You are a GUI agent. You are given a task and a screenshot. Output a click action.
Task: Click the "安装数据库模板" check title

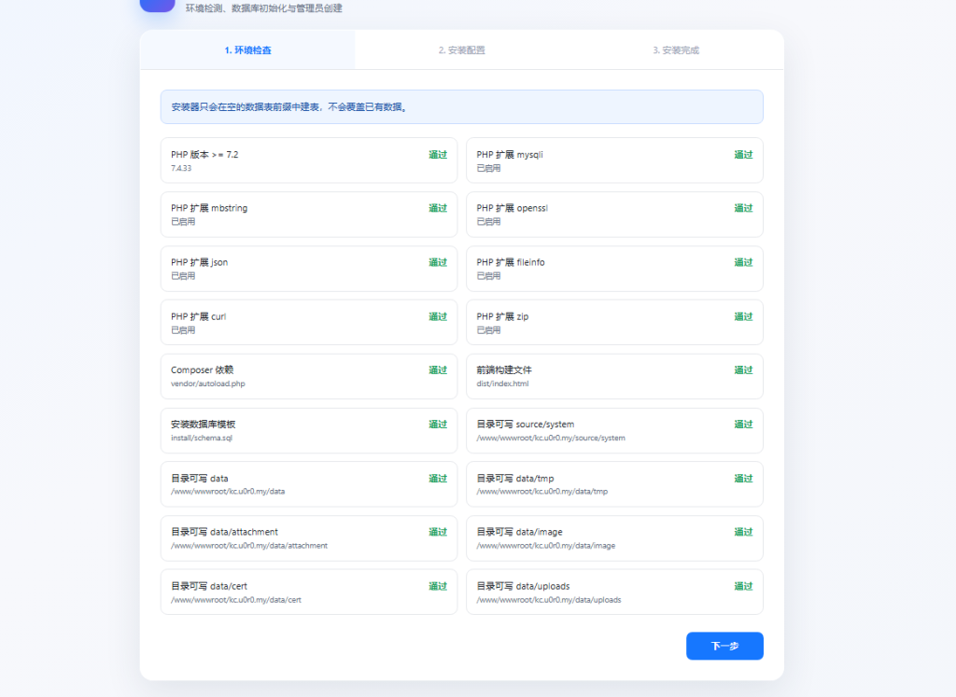[x=203, y=424]
